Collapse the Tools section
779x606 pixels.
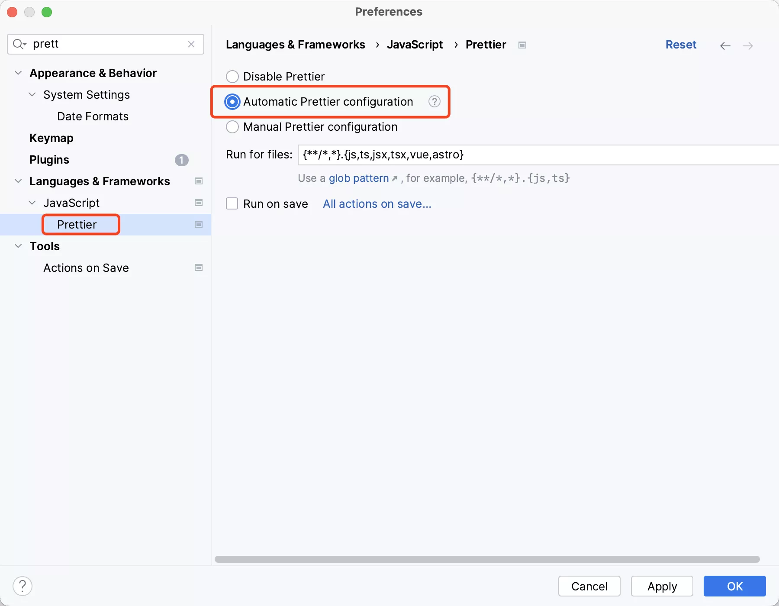pos(18,246)
